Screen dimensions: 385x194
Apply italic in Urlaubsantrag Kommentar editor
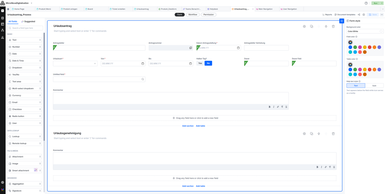pyautogui.click(x=274, y=107)
